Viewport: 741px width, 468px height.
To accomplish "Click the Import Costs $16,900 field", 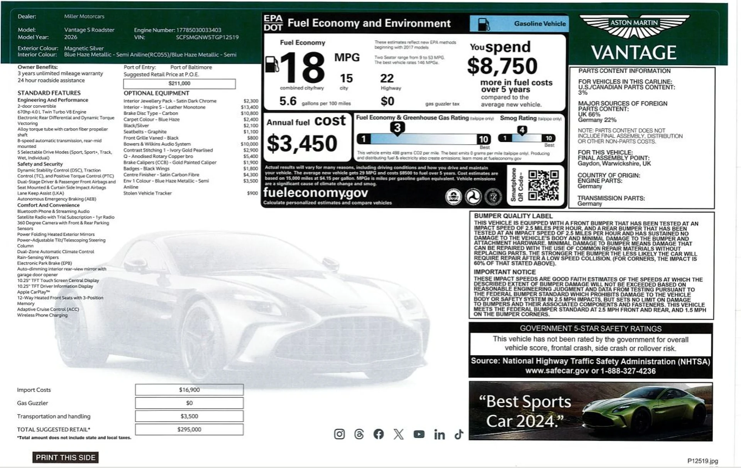I will 189,390.
